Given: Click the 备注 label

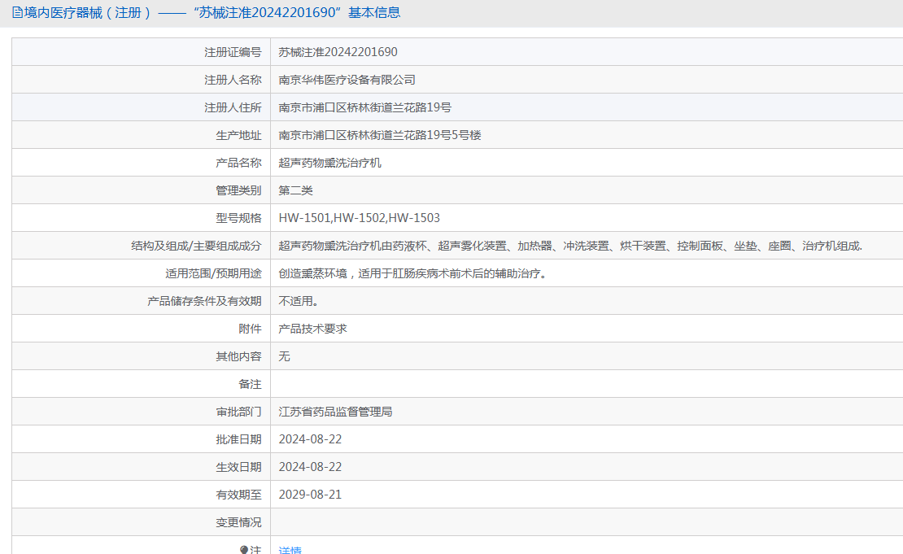Looking at the screenshot, I should (250, 383).
